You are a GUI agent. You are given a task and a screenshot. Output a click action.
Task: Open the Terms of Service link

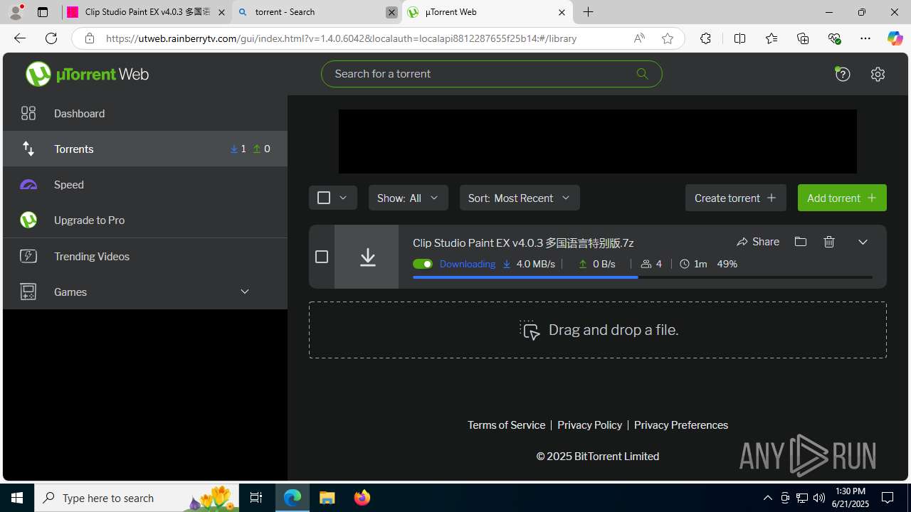click(506, 425)
